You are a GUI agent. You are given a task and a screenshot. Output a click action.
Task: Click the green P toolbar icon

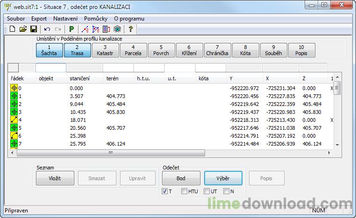click(71, 29)
